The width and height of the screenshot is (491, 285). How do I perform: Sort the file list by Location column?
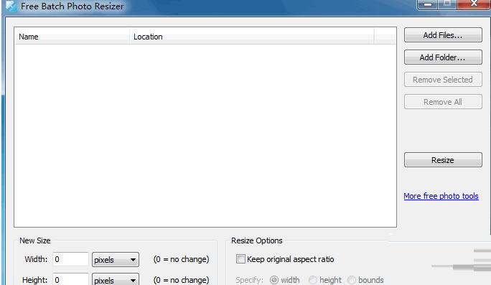(252, 37)
